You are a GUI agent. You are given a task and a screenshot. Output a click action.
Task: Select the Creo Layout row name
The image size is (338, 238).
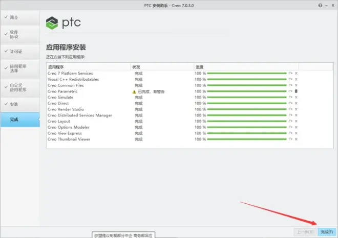tap(59, 121)
